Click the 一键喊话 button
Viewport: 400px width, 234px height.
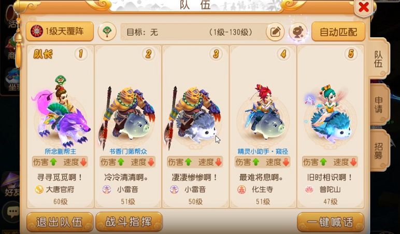[331, 222]
